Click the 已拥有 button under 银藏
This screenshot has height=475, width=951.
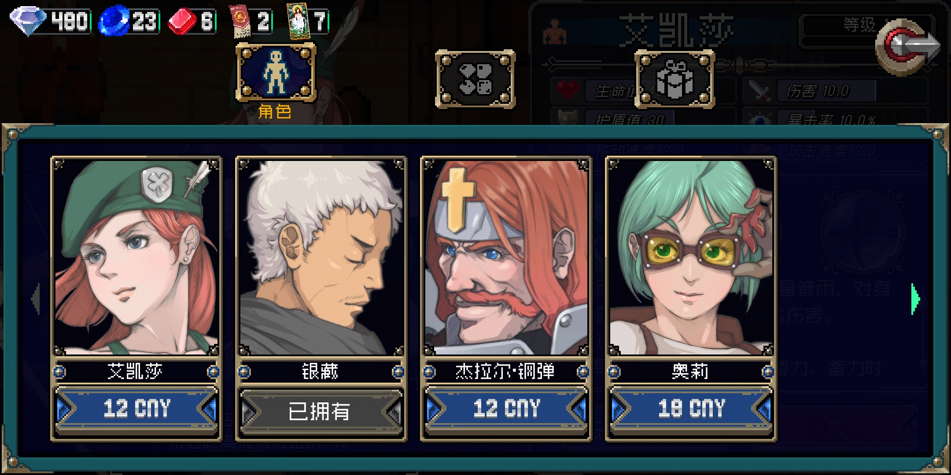(321, 410)
